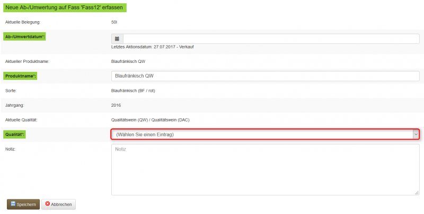Click the Notiz field label
The height and width of the screenshot is (214, 424).
coord(11,149)
